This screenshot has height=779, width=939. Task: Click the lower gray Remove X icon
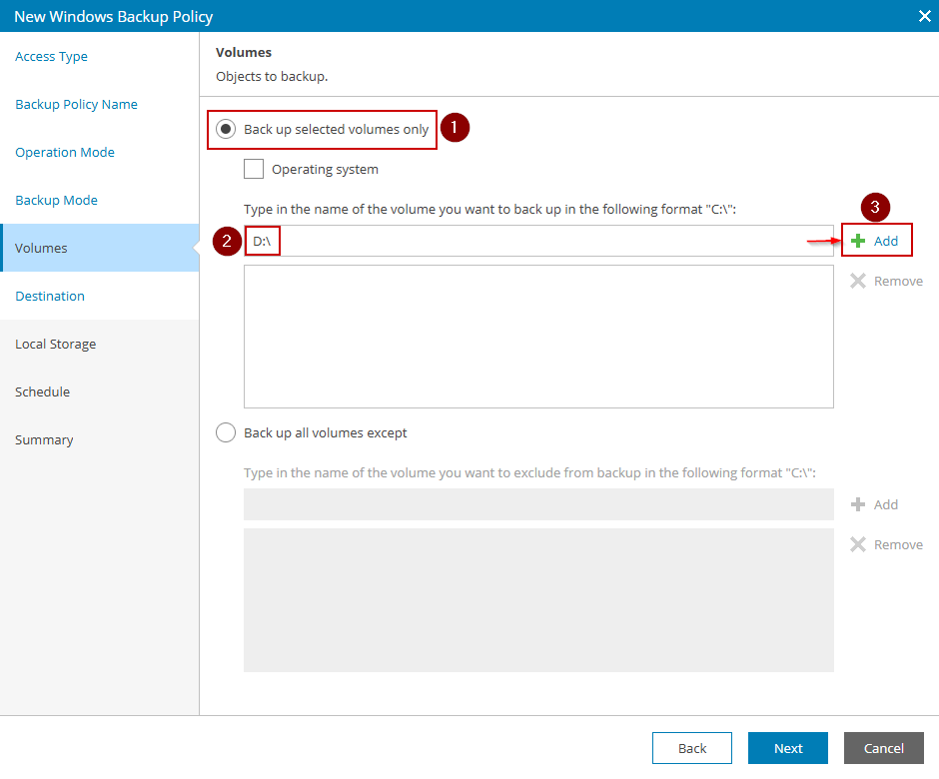tap(858, 544)
